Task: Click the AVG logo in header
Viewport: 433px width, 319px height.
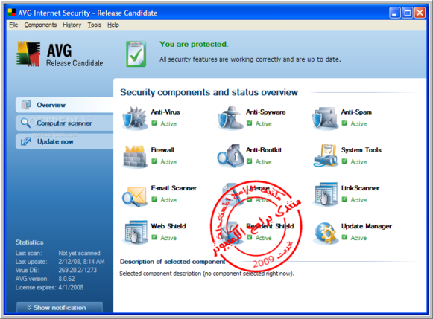Action: tap(28, 54)
